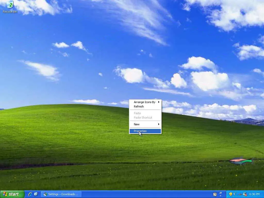Open the Recycle Bin desktop icon
Viewport: 264px width, 198px height.
click(10, 7)
